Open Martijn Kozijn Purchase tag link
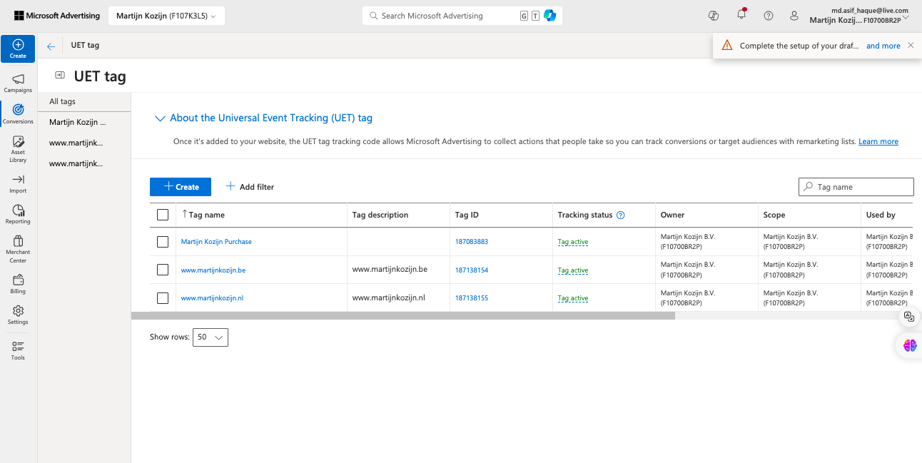This screenshot has width=922, height=463. [216, 242]
